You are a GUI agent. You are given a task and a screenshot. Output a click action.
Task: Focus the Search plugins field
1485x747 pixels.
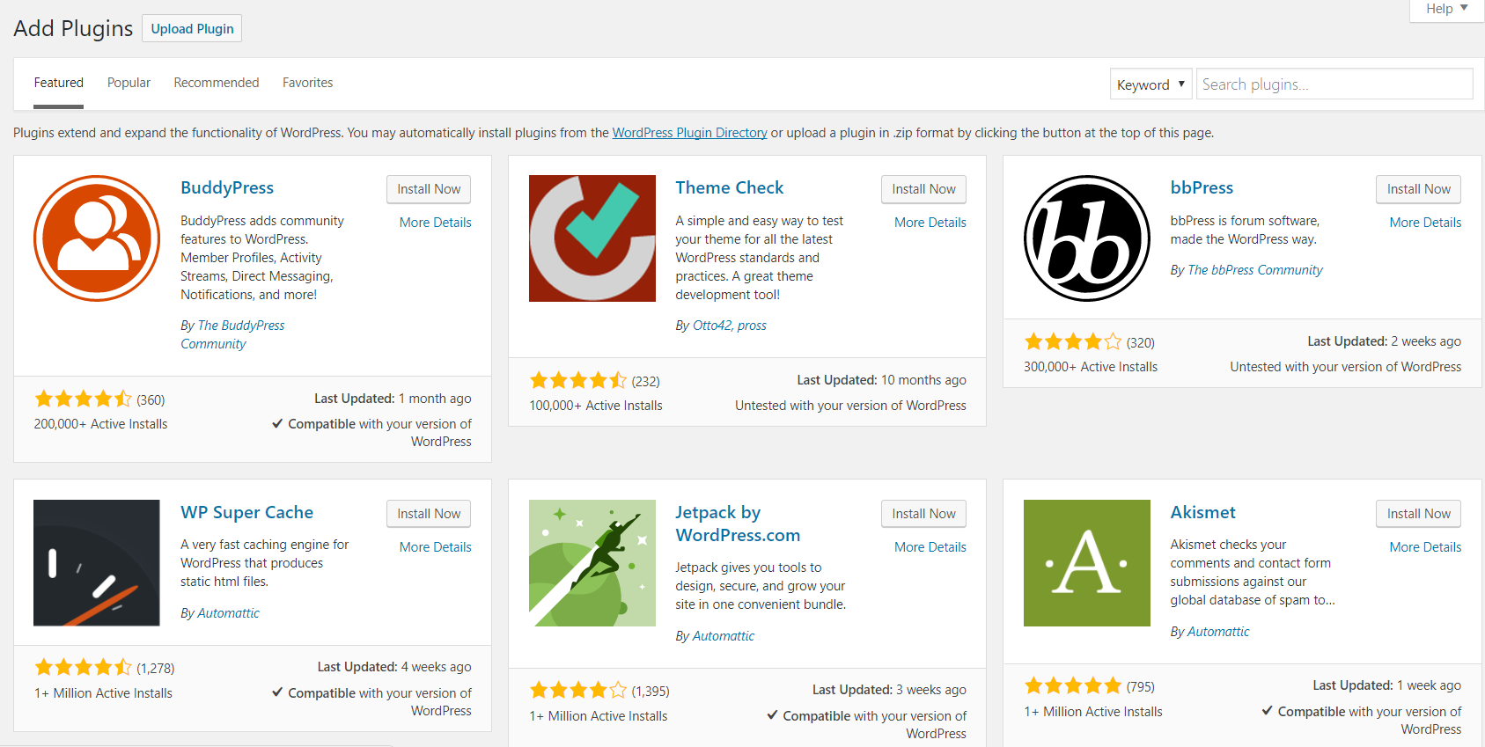tap(1334, 84)
